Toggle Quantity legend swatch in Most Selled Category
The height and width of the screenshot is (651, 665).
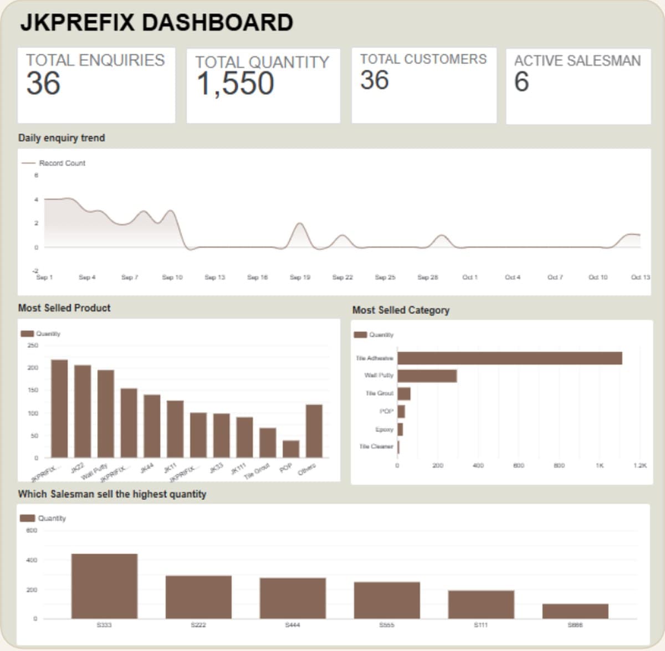(x=360, y=335)
